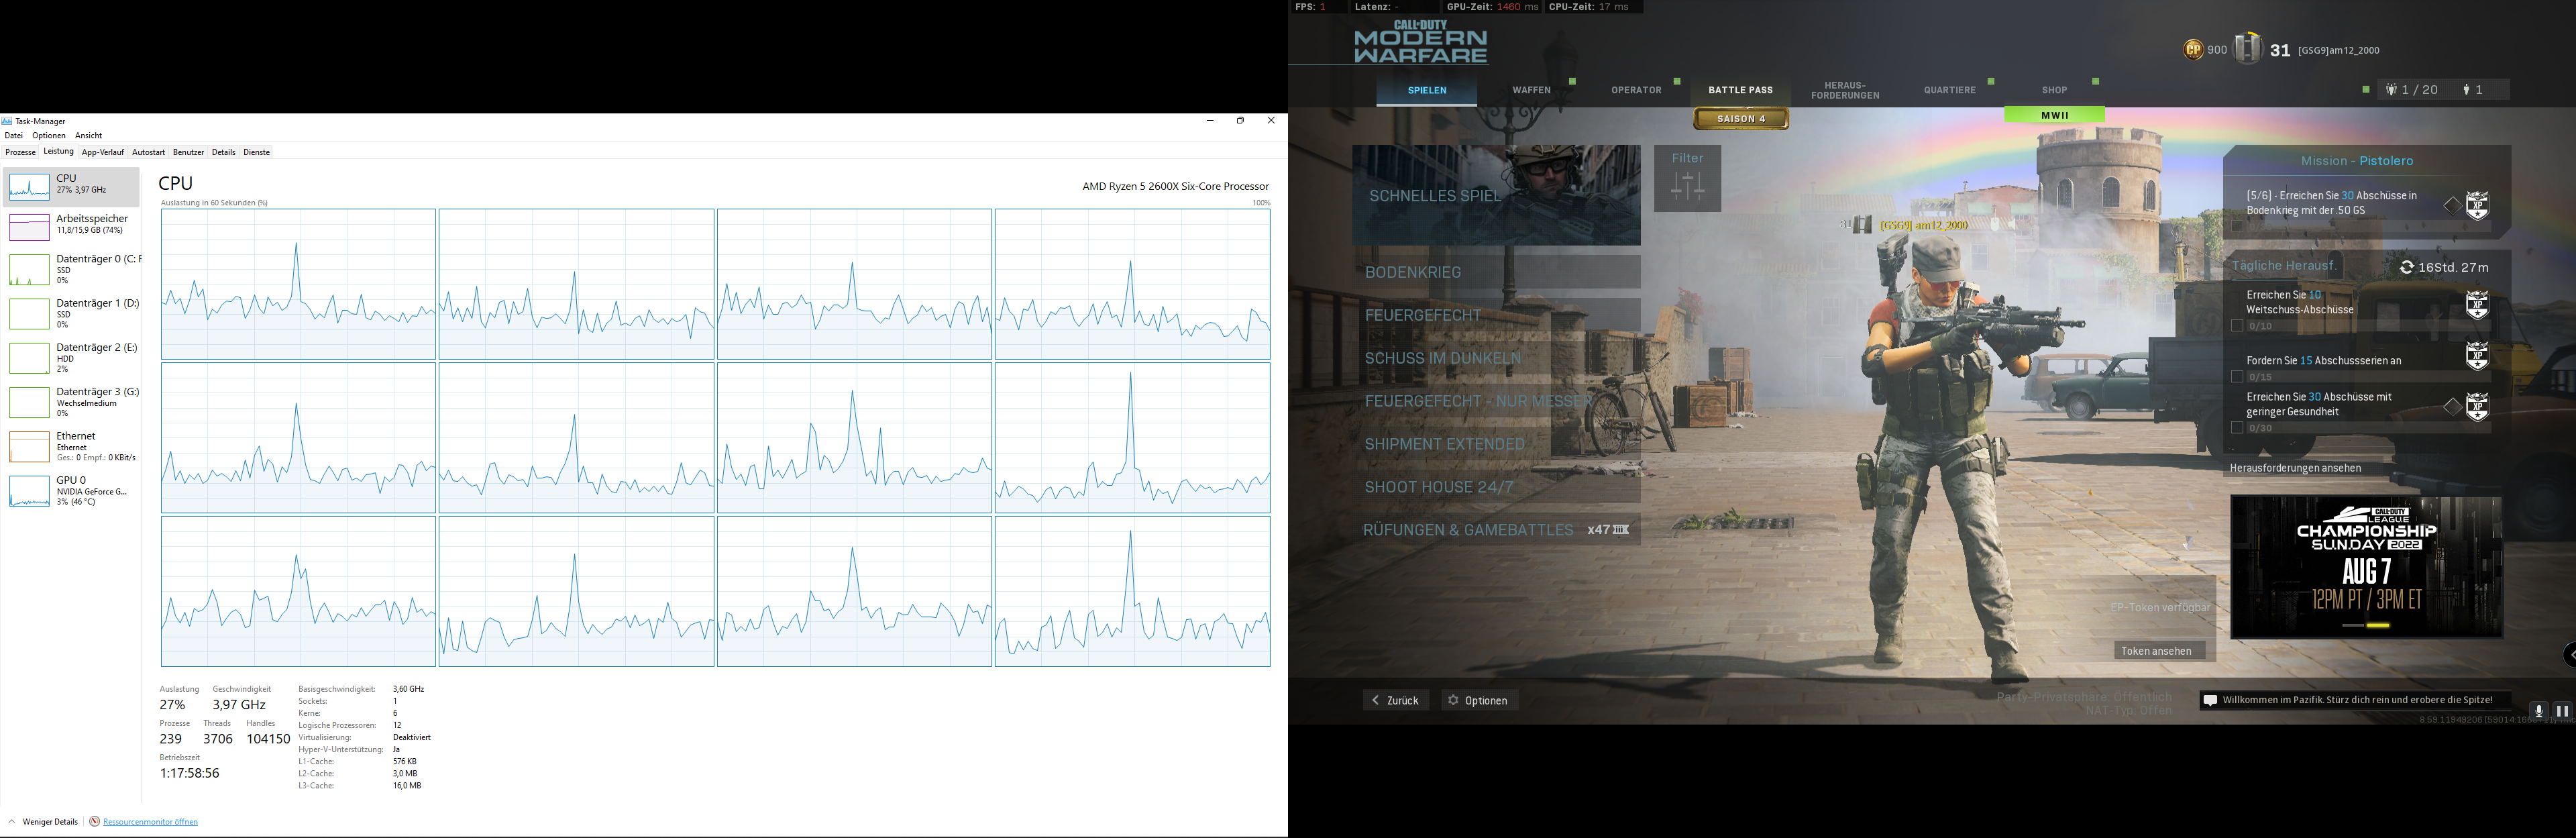
Task: Click the COD Points coin icon
Action: (x=2193, y=49)
